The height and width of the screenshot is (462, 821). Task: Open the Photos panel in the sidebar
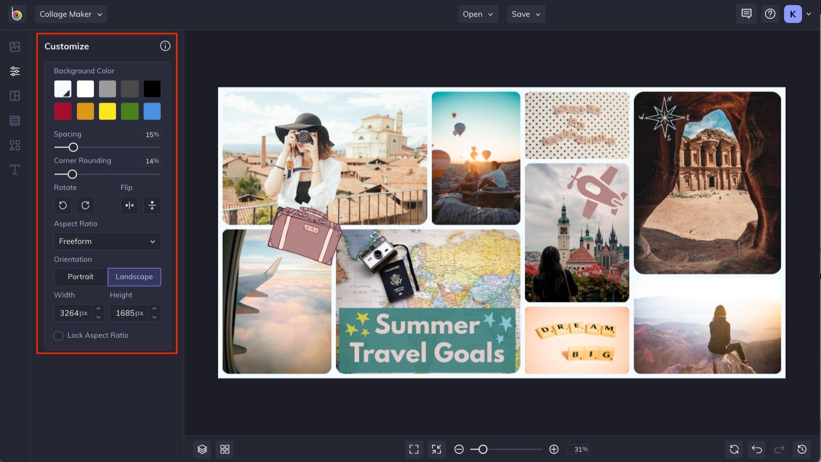coord(15,46)
